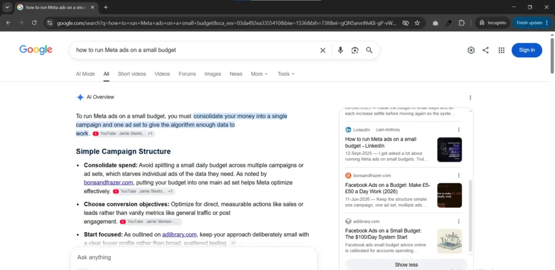Click third-party cookies blocked eye icon

(x=405, y=23)
